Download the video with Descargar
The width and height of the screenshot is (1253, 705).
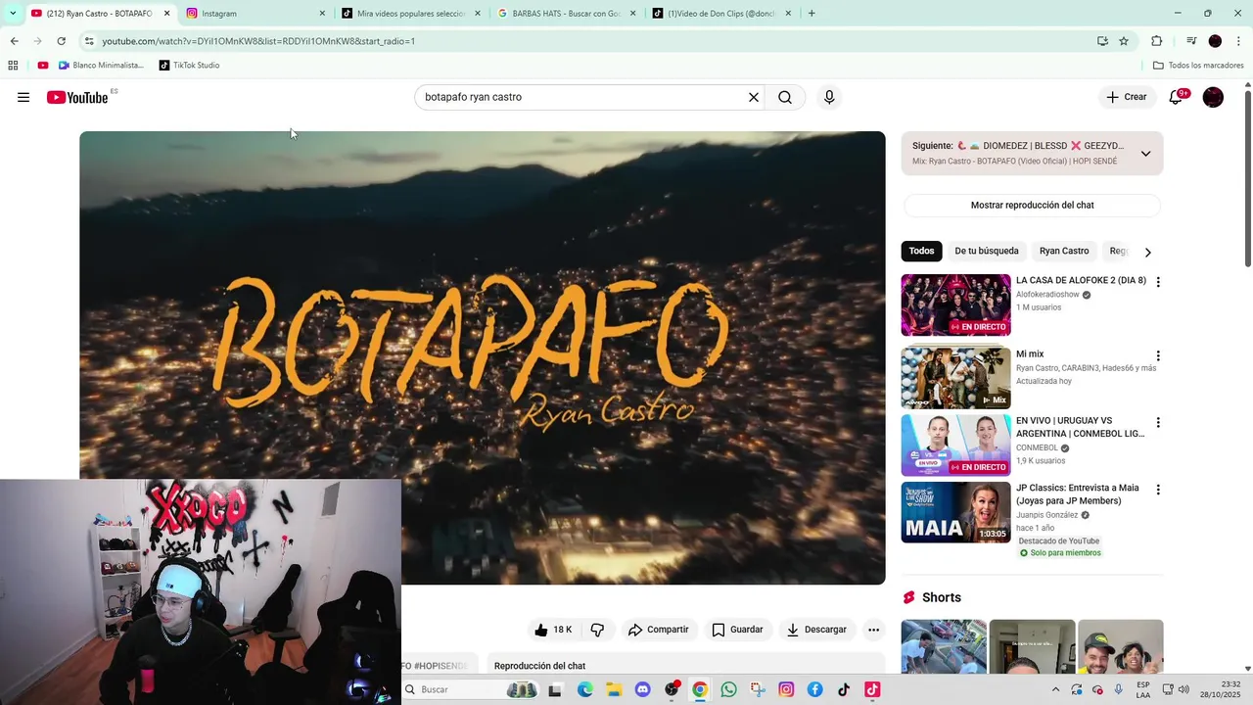click(816, 630)
